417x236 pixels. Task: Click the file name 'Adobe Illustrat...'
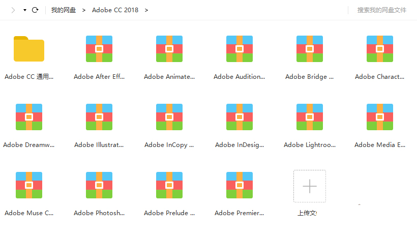[99, 145]
